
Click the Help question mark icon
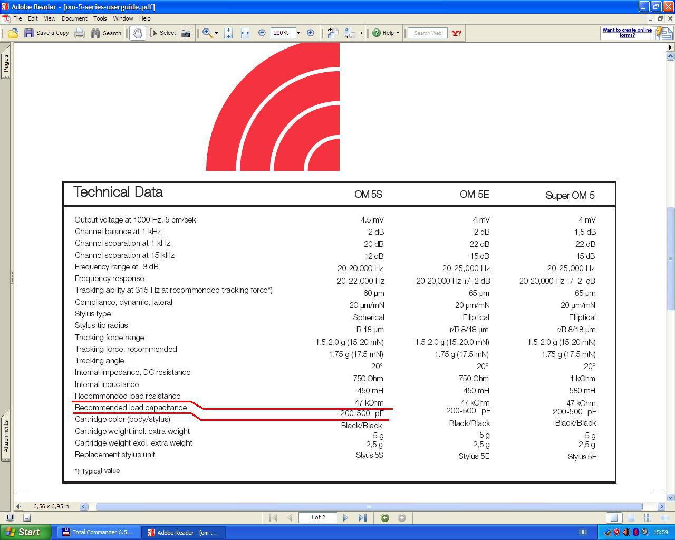pyautogui.click(x=377, y=33)
